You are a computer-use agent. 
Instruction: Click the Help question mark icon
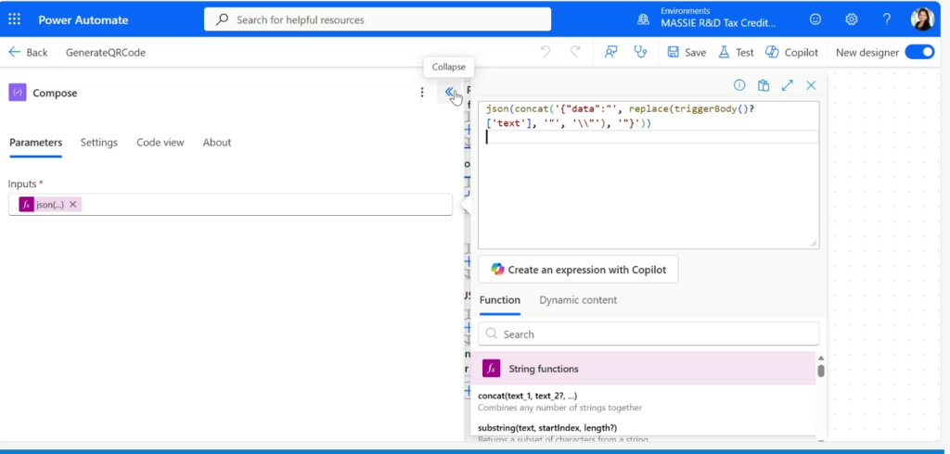pyautogui.click(x=886, y=19)
